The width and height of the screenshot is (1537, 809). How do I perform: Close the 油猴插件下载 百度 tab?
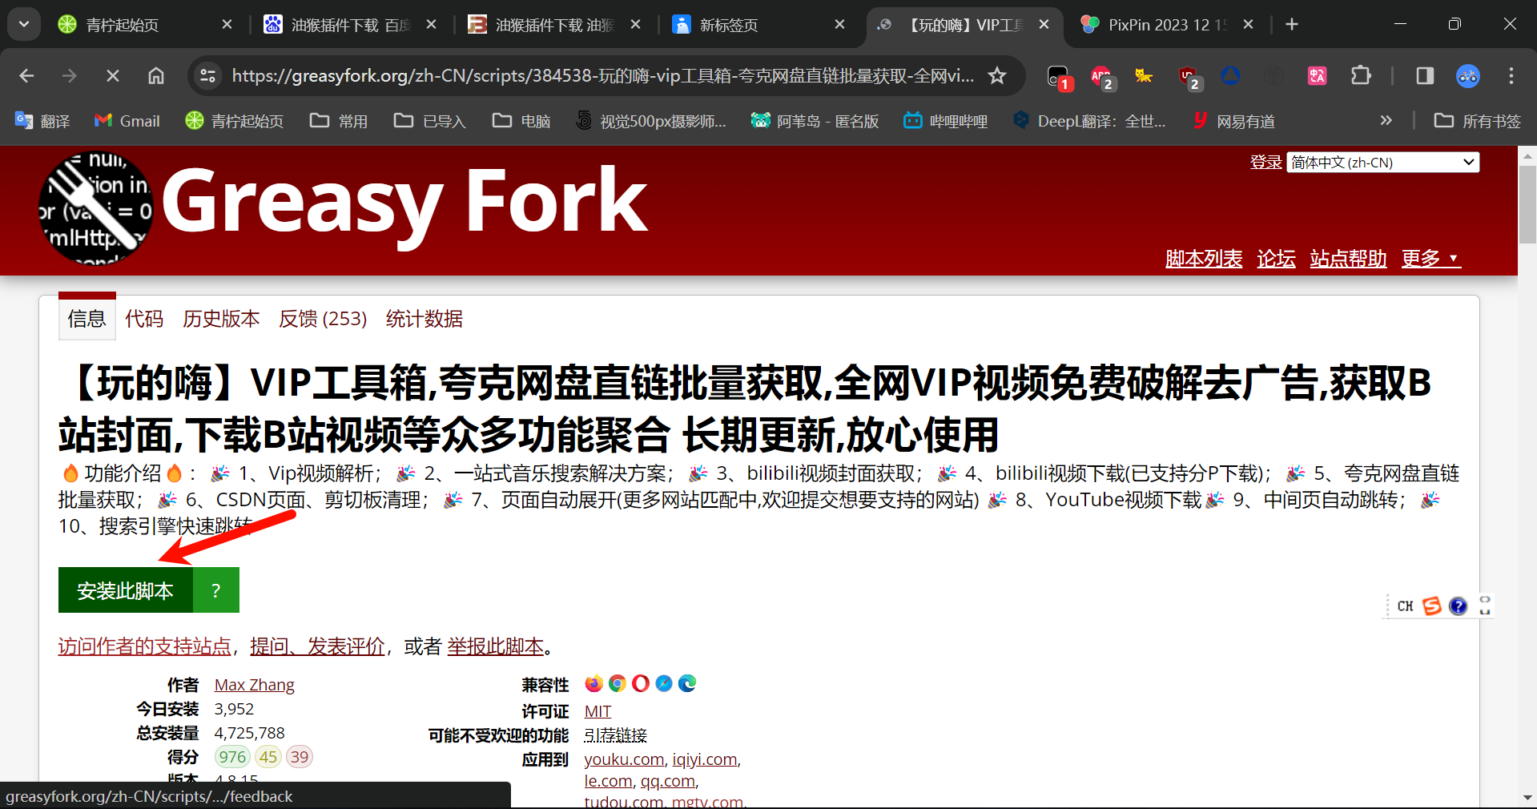pyautogui.click(x=432, y=25)
